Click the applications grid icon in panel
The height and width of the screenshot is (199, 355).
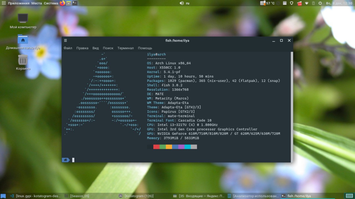[x=3, y=3]
